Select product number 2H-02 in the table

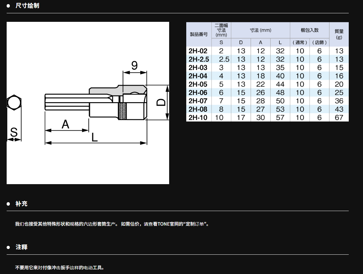pyautogui.click(x=198, y=51)
